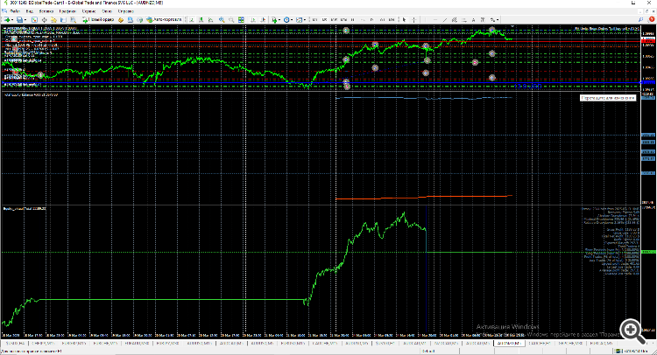
Task: Pick the Fibonacci retracement tool
Action: (x=464, y=19)
